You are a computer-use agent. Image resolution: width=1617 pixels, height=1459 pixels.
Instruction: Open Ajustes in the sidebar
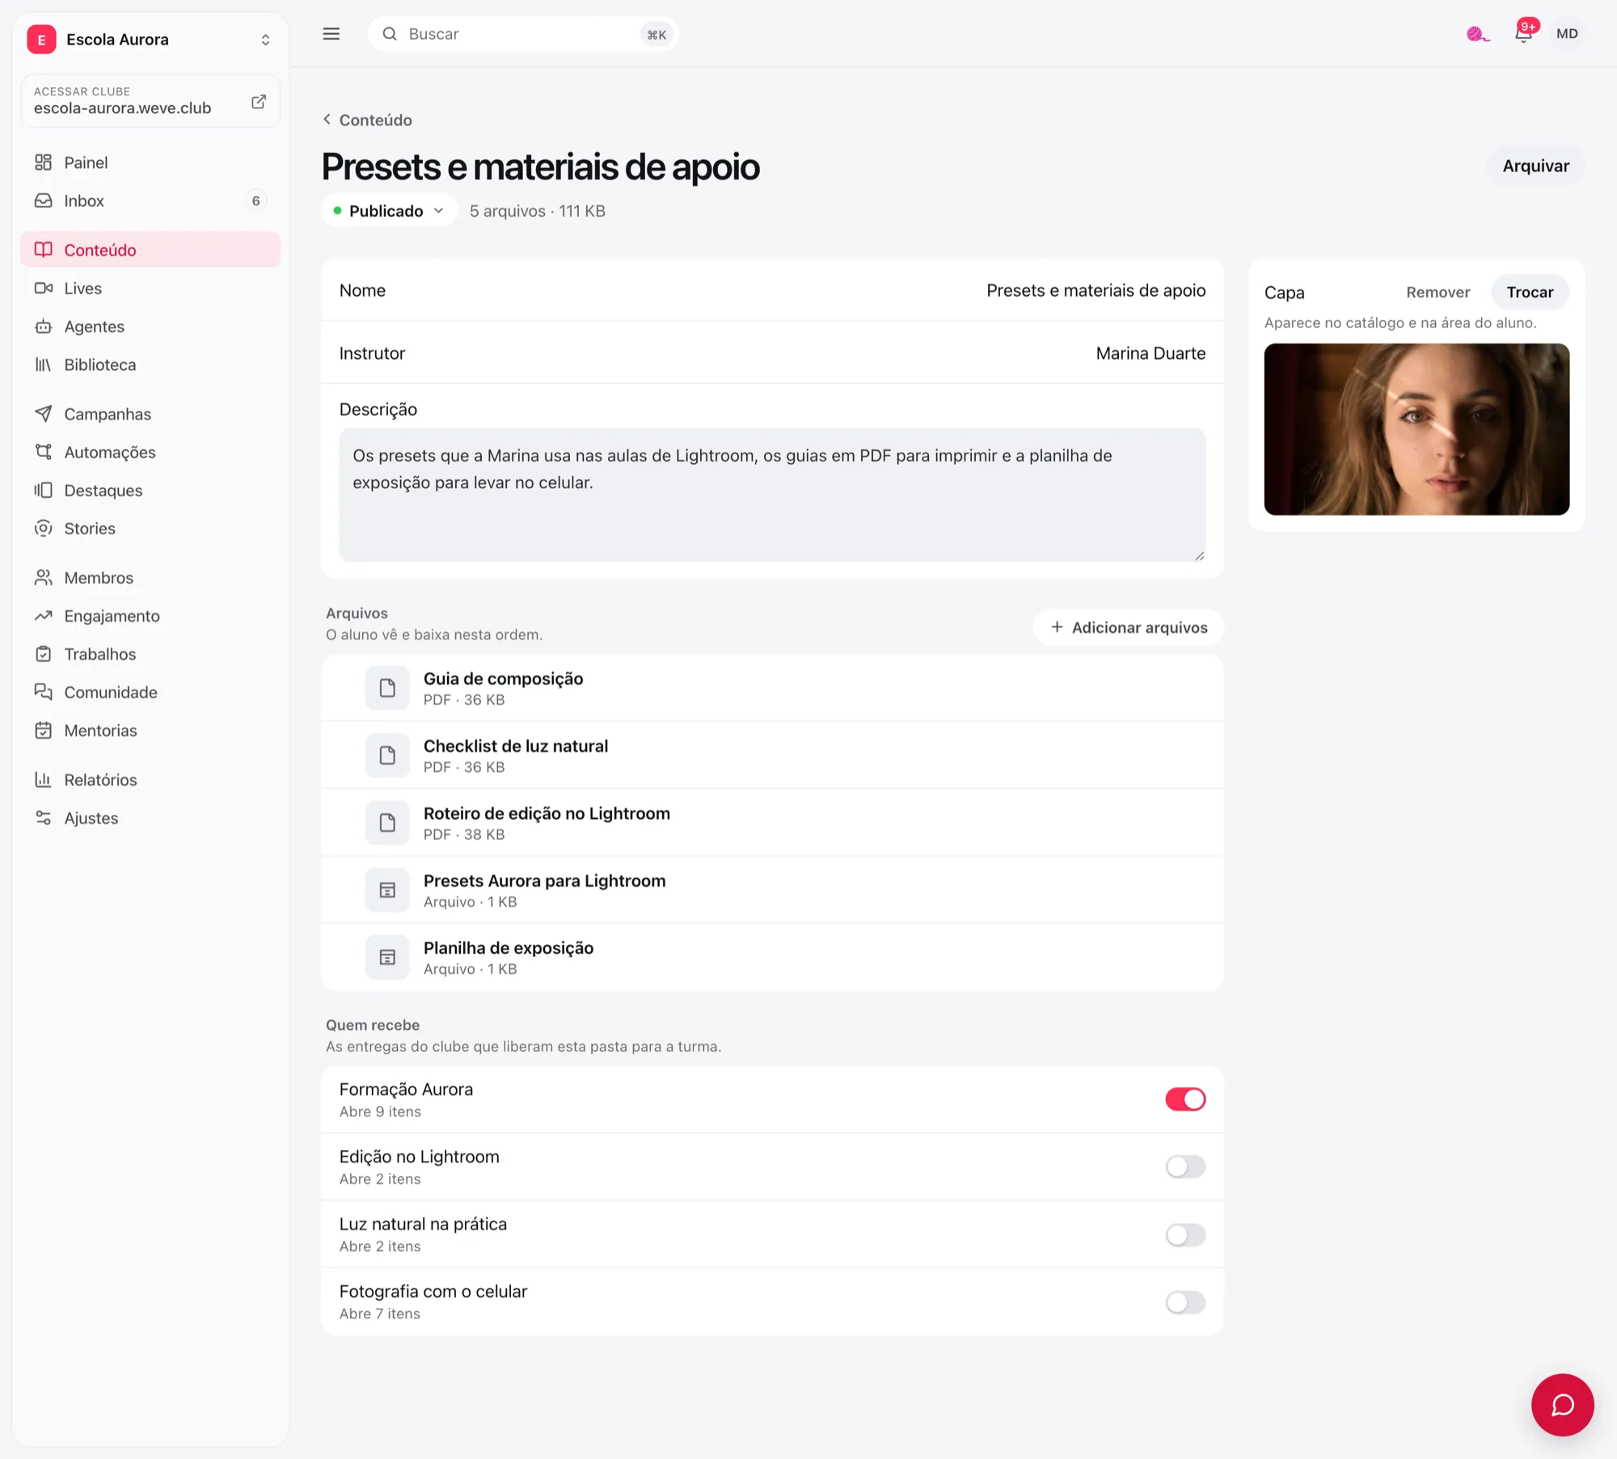pos(150,818)
